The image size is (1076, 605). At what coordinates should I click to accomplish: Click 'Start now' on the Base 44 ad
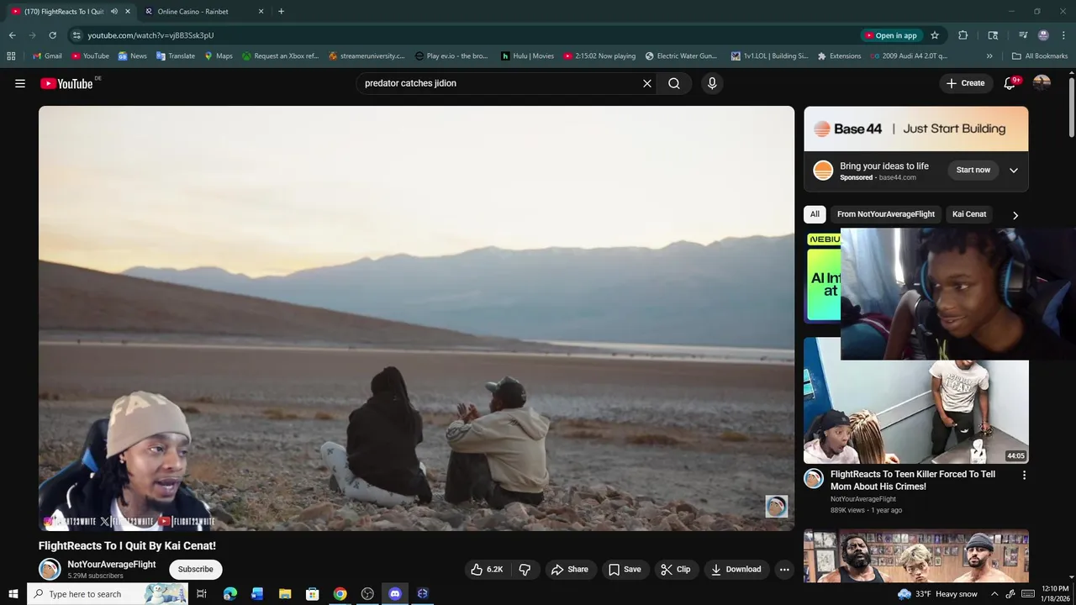[x=973, y=170]
